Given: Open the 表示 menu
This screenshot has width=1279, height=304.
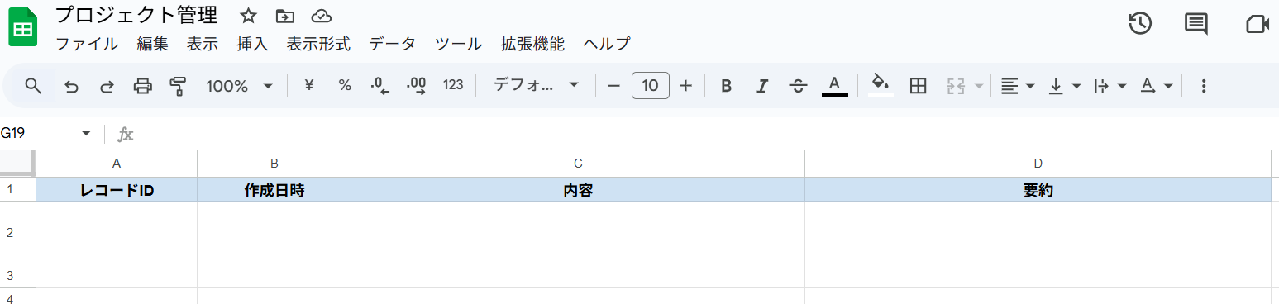Looking at the screenshot, I should point(203,44).
